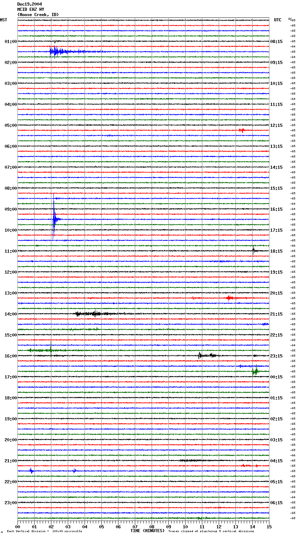Click the blue blip after 21:00 near minute 1
The width and height of the screenshot is (297, 536).
[31, 471]
